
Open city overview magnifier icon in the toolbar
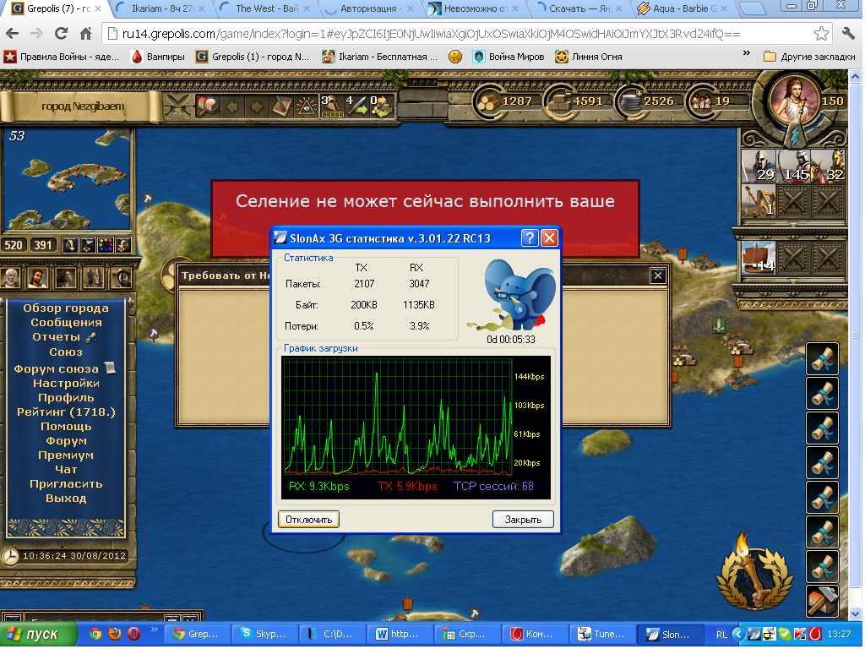click(x=209, y=106)
